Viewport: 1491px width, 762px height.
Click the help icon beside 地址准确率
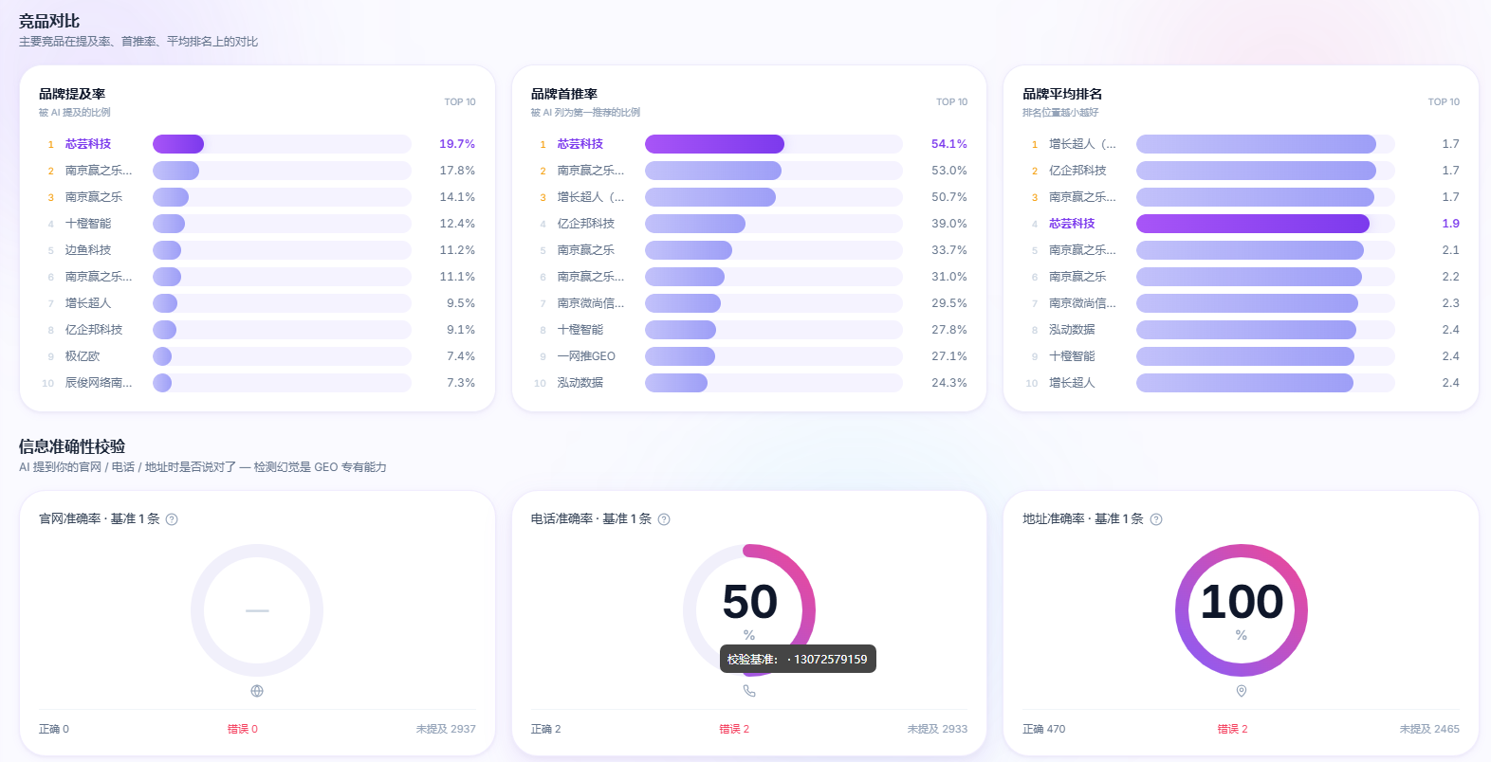tap(1156, 519)
